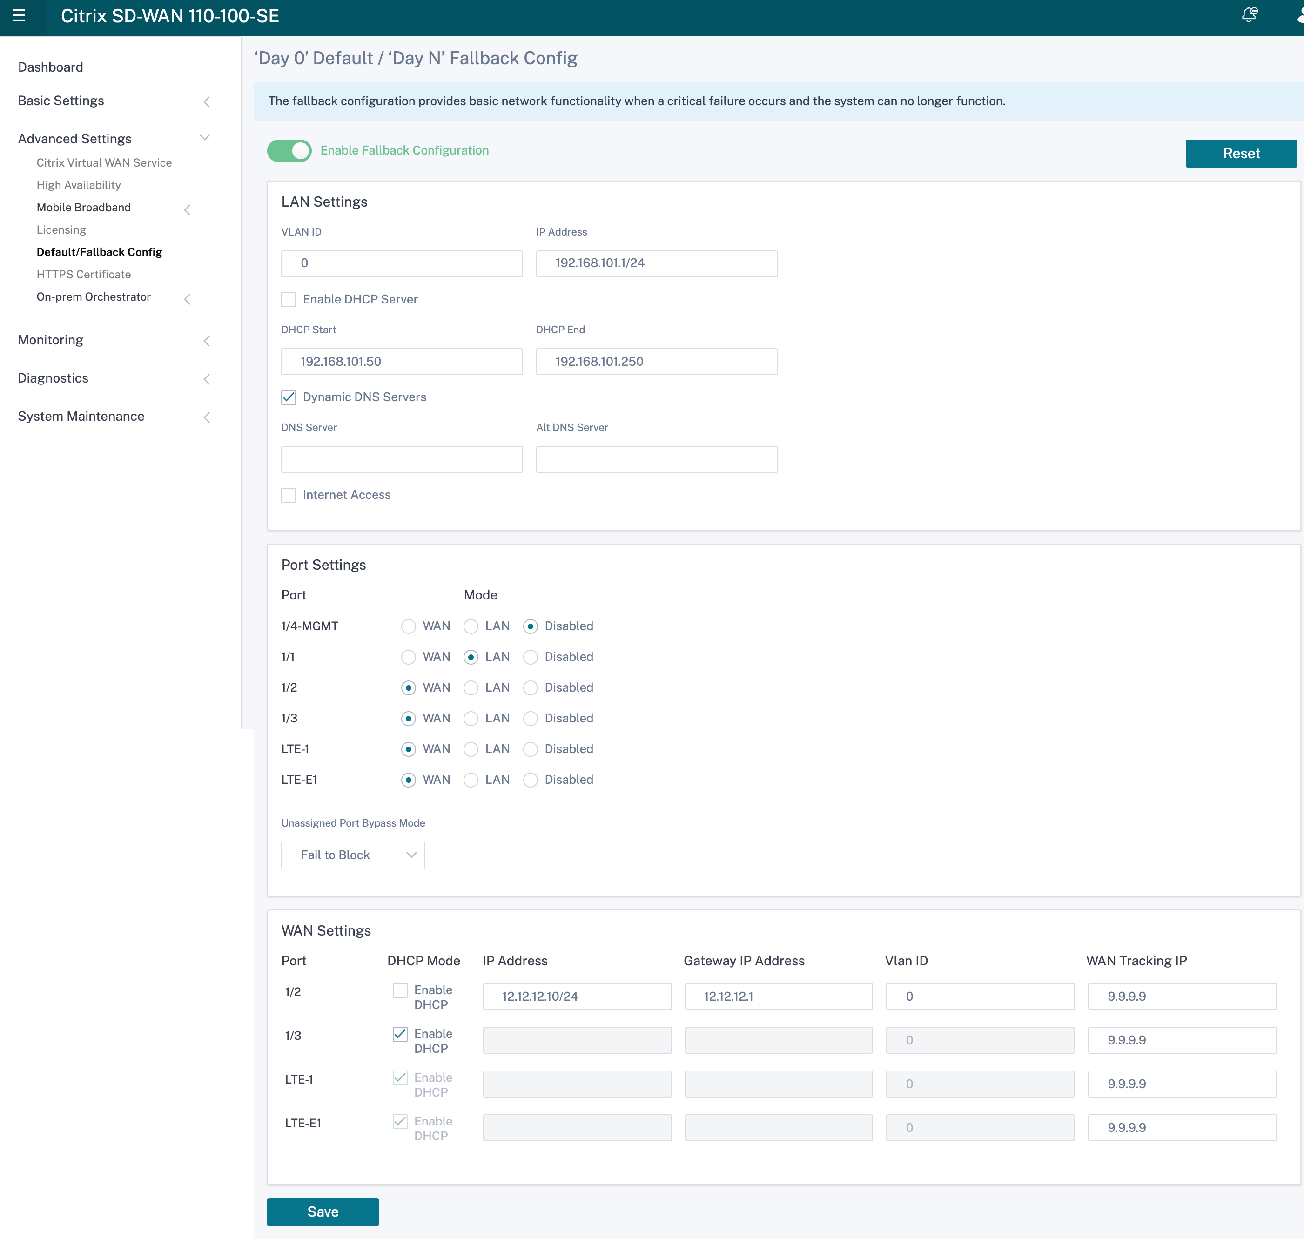This screenshot has height=1239, width=1304.
Task: Open HTTPS Certificate settings
Action: pos(84,274)
